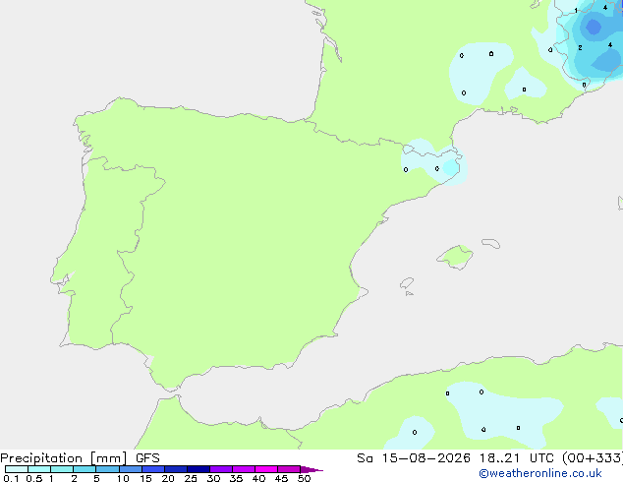Click the '25' legend scale label

[x=191, y=478]
